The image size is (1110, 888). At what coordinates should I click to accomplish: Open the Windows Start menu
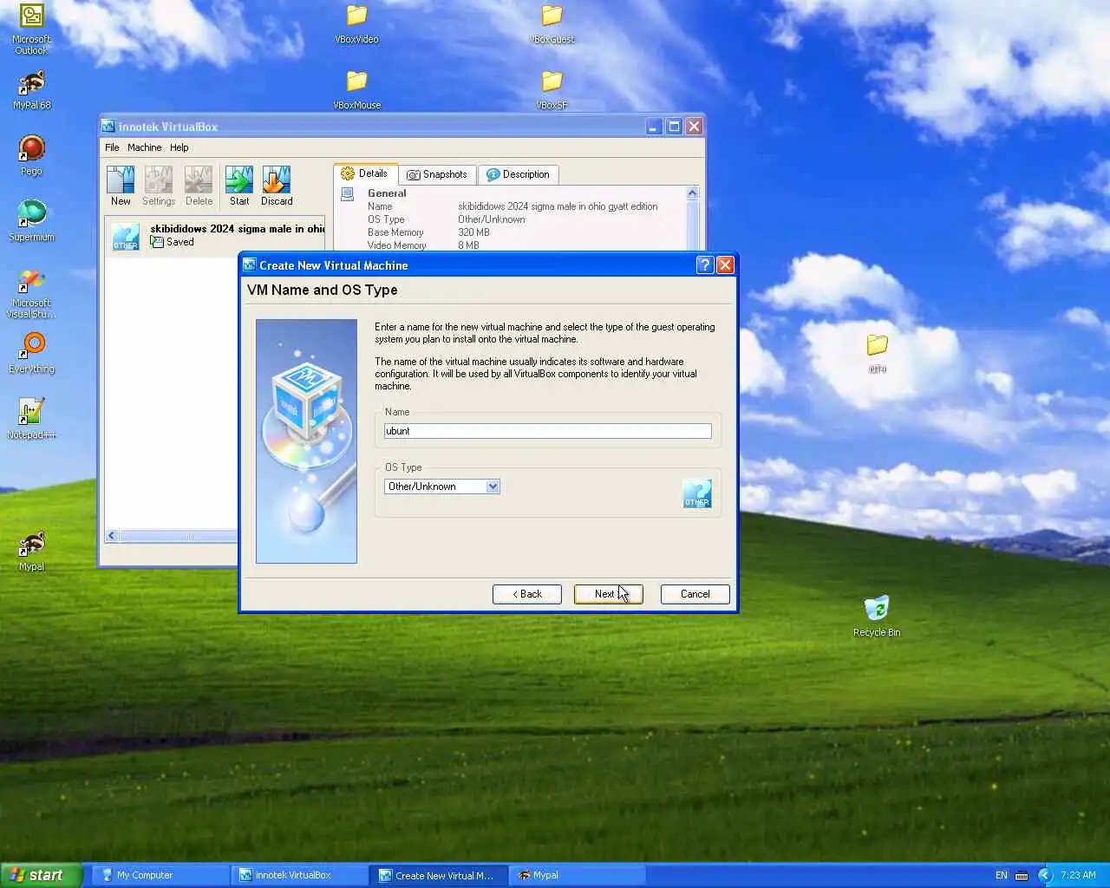pyautogui.click(x=41, y=875)
